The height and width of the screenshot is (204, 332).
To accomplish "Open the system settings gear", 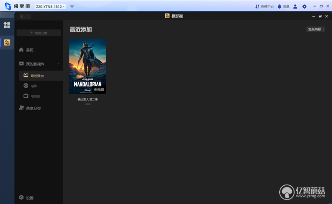I will (x=304, y=7).
